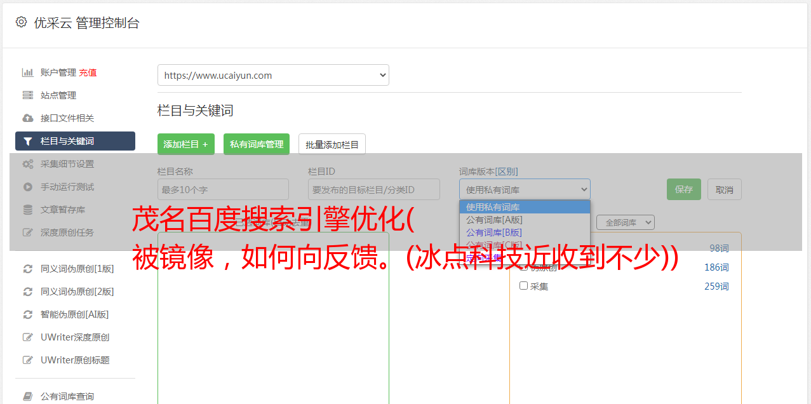The image size is (811, 404).
Task: Click the server icon for 站点管理
Action: click(x=27, y=95)
